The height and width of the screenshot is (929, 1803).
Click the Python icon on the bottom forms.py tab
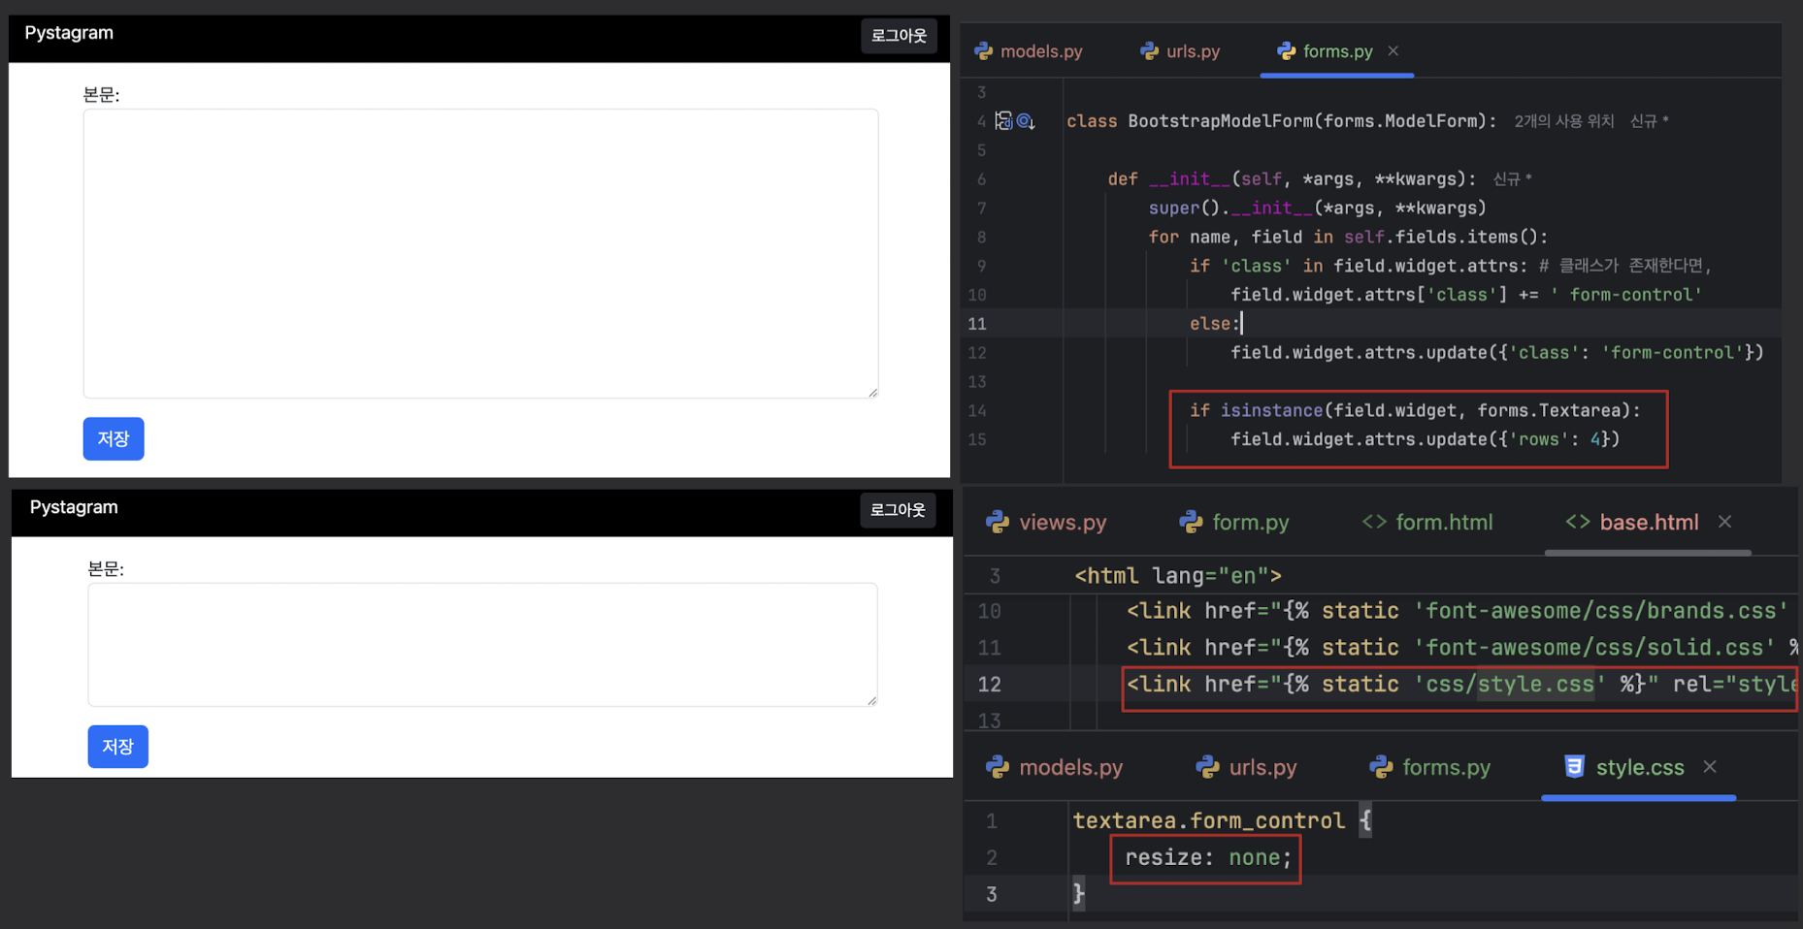1381,767
